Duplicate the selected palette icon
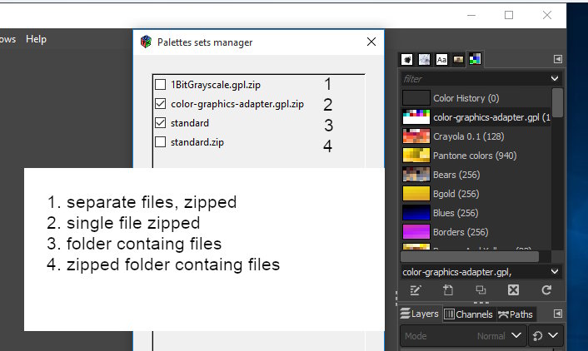Image resolution: width=588 pixels, height=351 pixels. [x=481, y=290]
